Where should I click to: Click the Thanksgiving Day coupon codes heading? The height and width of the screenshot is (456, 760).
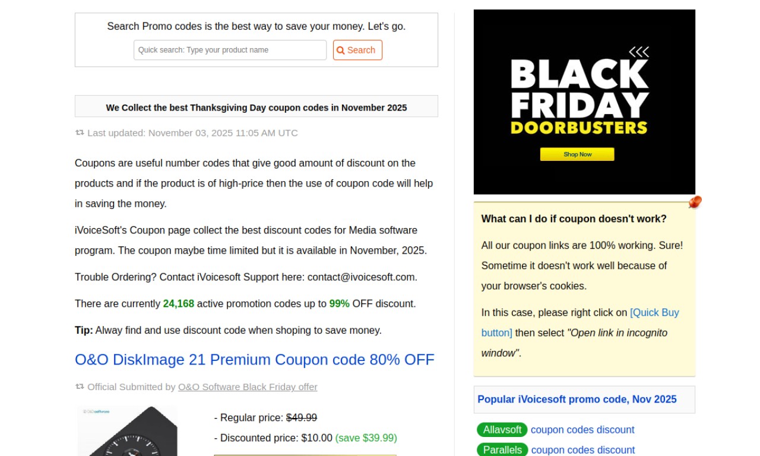point(256,107)
